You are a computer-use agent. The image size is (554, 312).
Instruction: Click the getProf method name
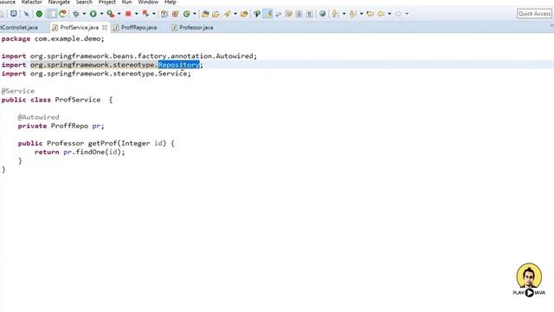pos(102,143)
